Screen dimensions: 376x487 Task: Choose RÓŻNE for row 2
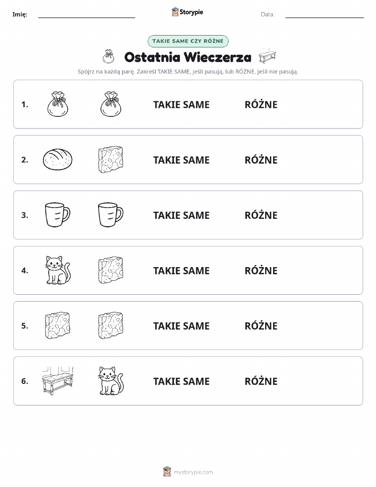(261, 160)
